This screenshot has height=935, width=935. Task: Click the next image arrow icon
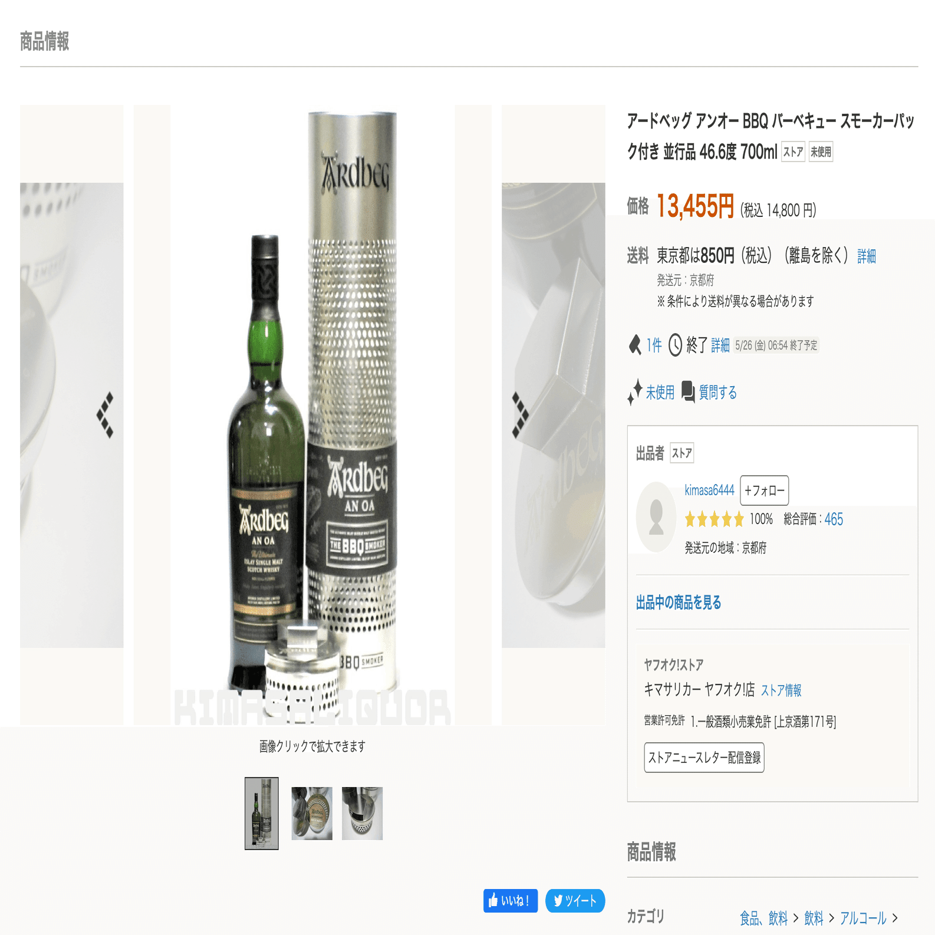pyautogui.click(x=520, y=415)
